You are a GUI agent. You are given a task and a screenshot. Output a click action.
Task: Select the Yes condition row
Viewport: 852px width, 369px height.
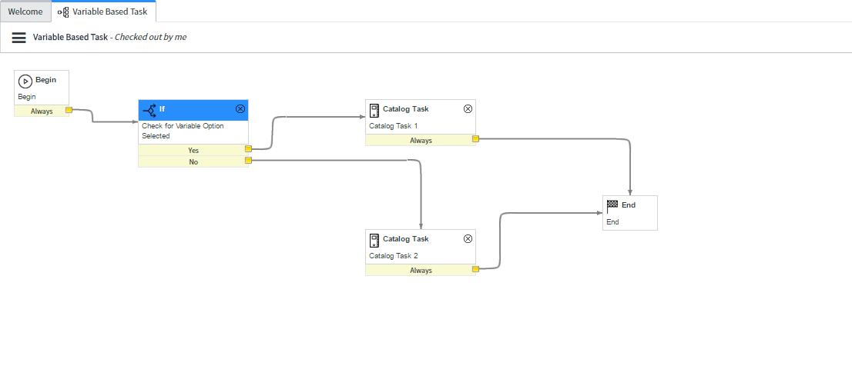[x=193, y=150]
